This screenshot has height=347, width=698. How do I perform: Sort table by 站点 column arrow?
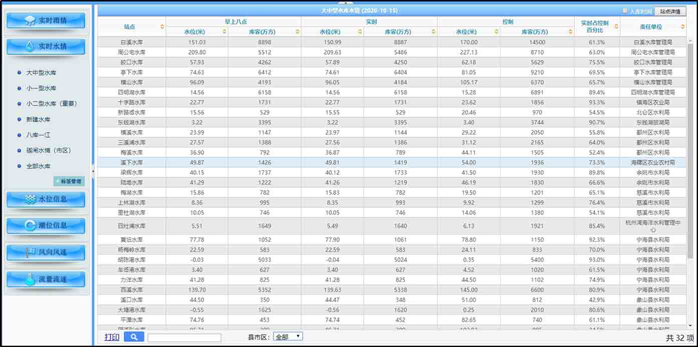[x=162, y=27]
